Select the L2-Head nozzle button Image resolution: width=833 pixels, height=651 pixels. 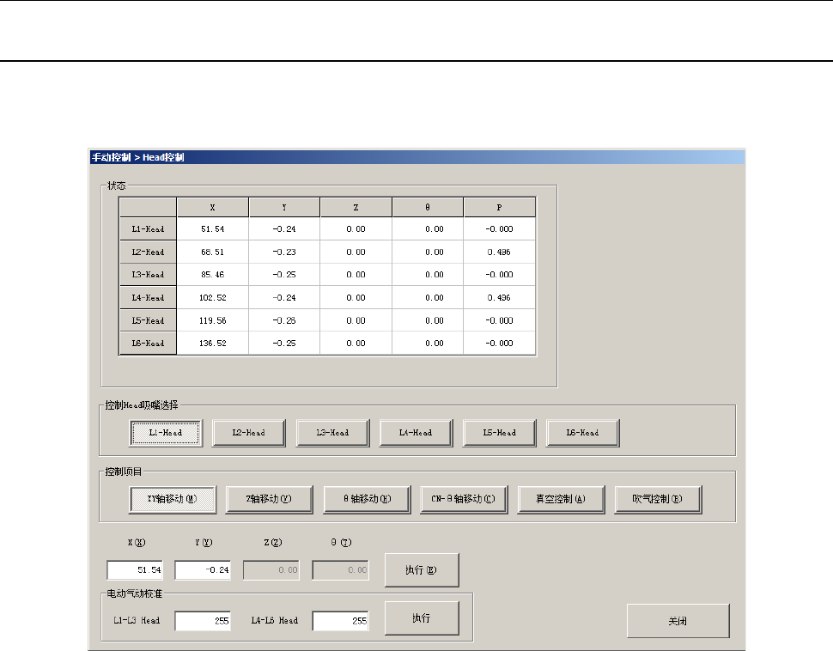tap(249, 434)
